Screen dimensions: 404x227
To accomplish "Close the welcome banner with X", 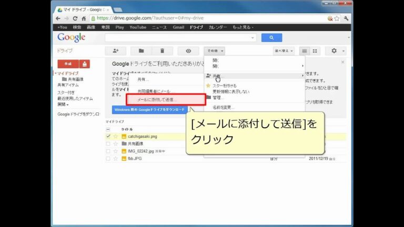I will (x=342, y=62).
